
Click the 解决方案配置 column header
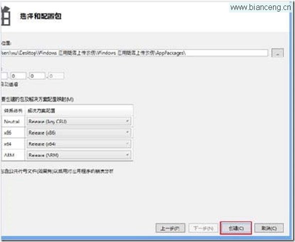[41, 110]
